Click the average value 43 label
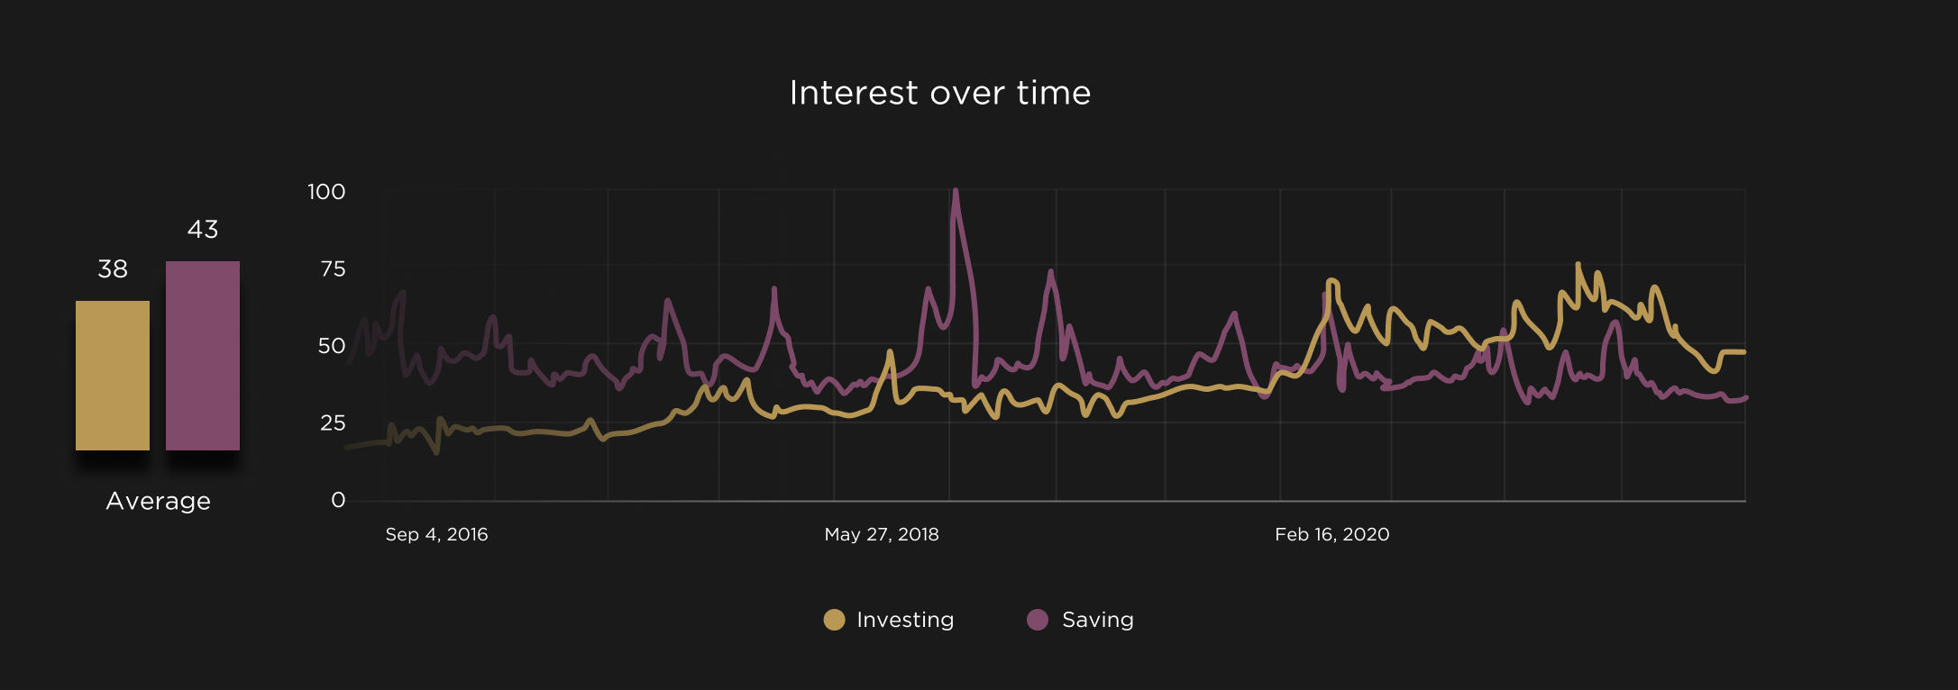 [x=203, y=230]
